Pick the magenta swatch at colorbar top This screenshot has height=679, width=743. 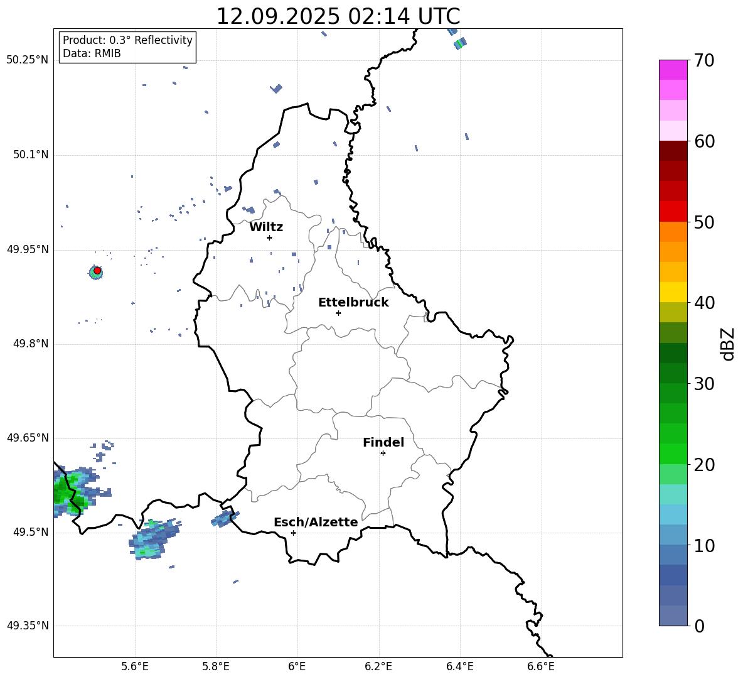[x=673, y=70]
